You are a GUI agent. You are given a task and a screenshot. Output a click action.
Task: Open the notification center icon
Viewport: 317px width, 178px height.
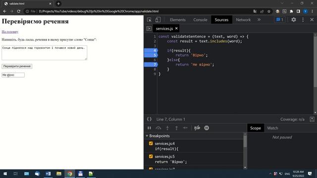point(310,174)
